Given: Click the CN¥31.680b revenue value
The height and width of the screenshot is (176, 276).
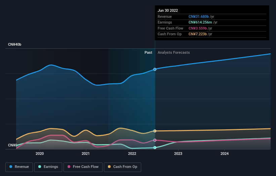Looking at the screenshot, I should pos(199,16).
